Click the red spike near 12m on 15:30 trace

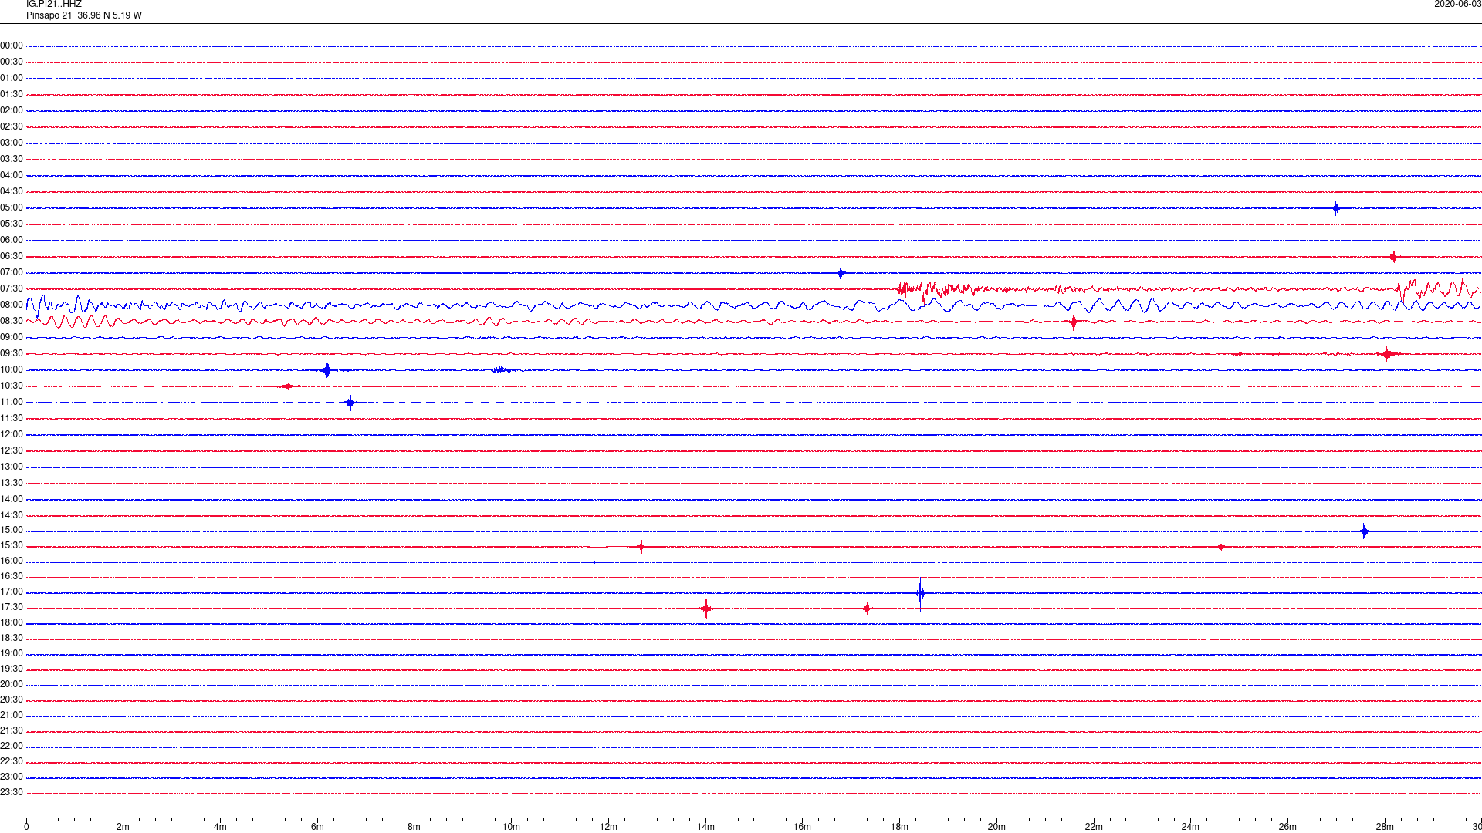coord(641,547)
